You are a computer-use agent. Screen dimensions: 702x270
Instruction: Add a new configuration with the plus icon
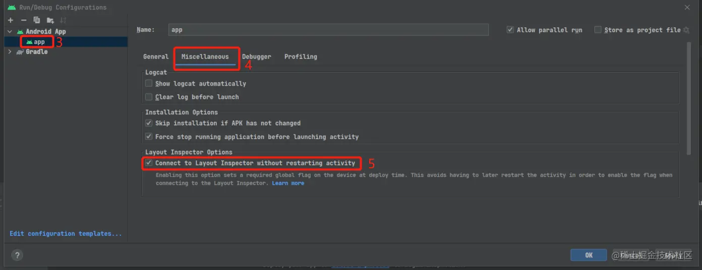tap(11, 20)
